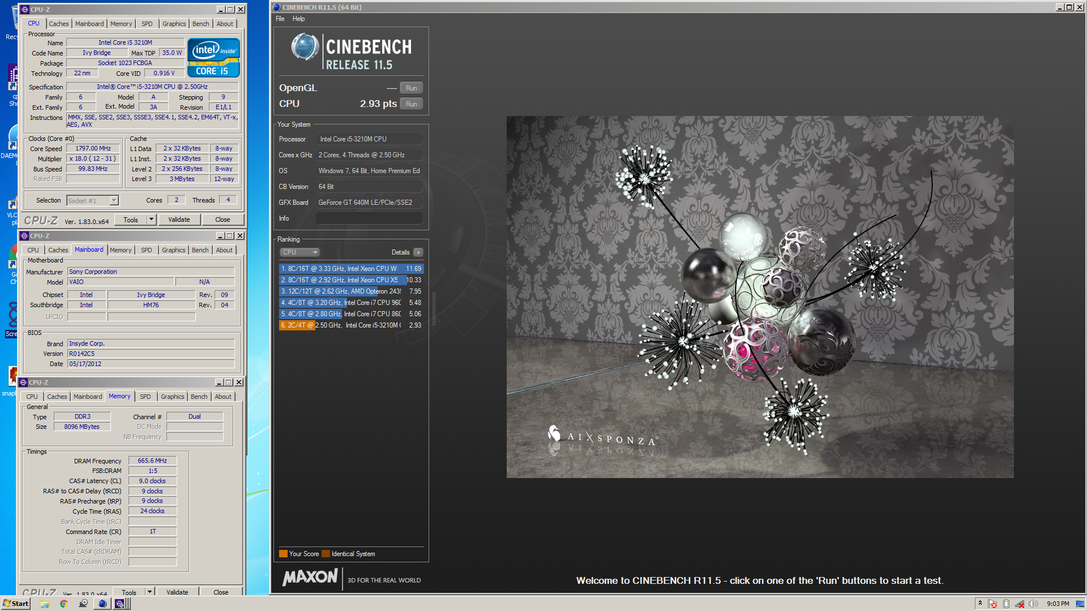Open Bench tab in Memory CPU-Z window
1087x611 pixels.
click(199, 397)
